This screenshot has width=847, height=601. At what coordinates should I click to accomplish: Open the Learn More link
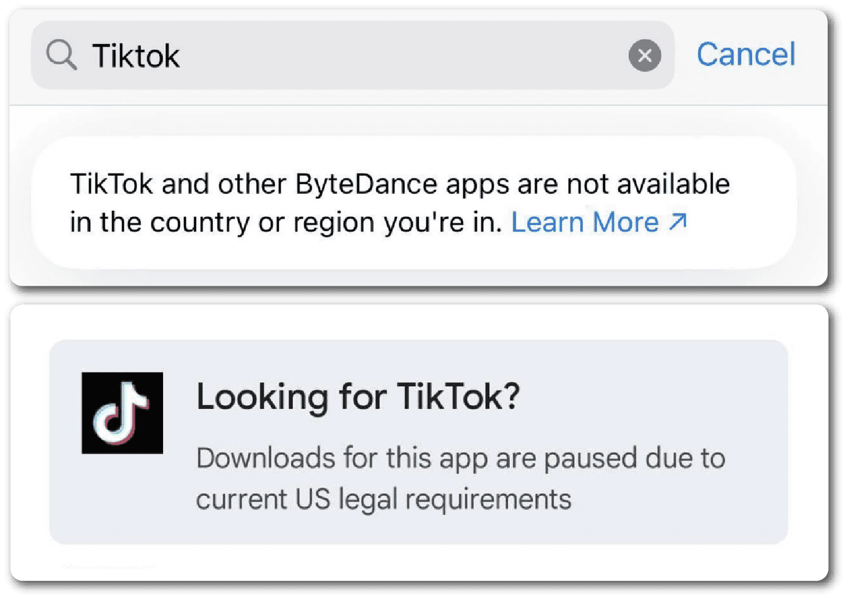click(585, 222)
